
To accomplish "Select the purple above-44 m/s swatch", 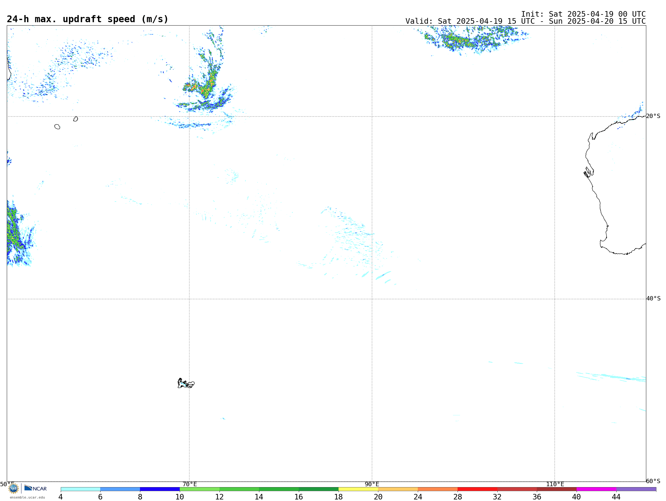I will click(x=636, y=489).
